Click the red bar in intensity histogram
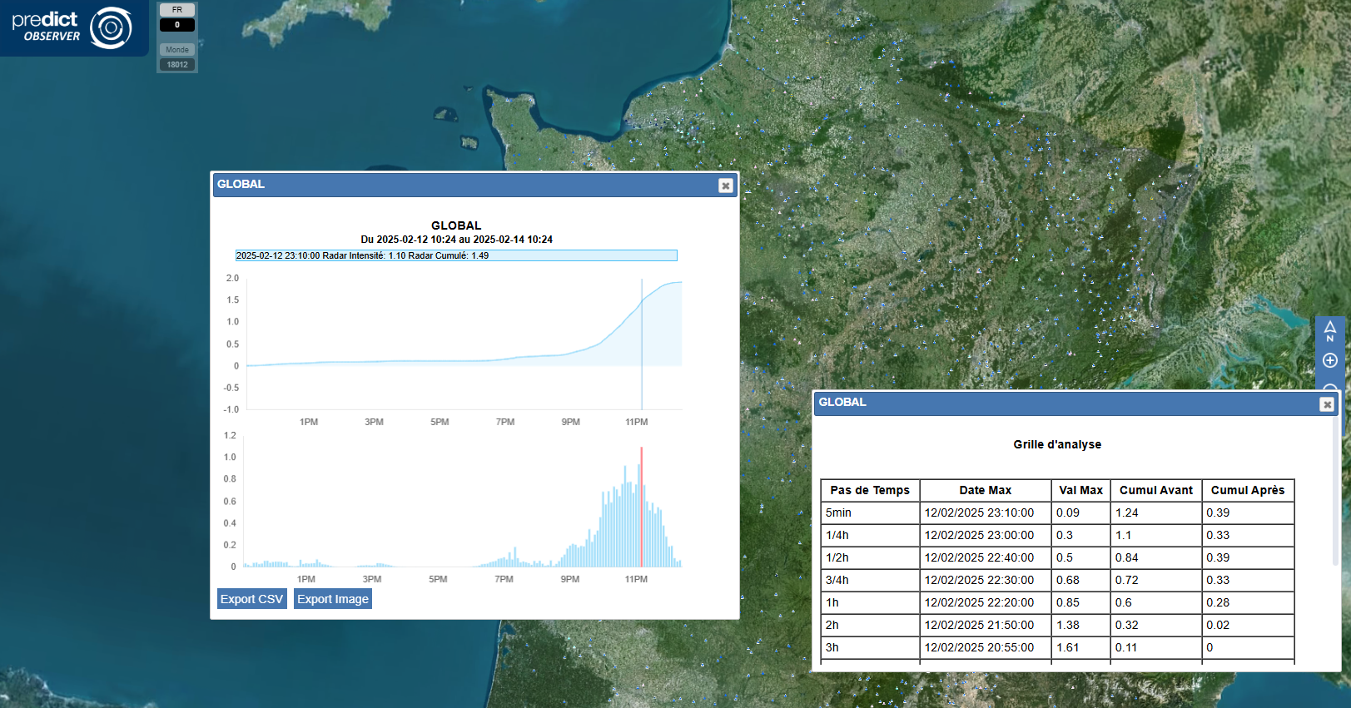The height and width of the screenshot is (708, 1351). 641,507
